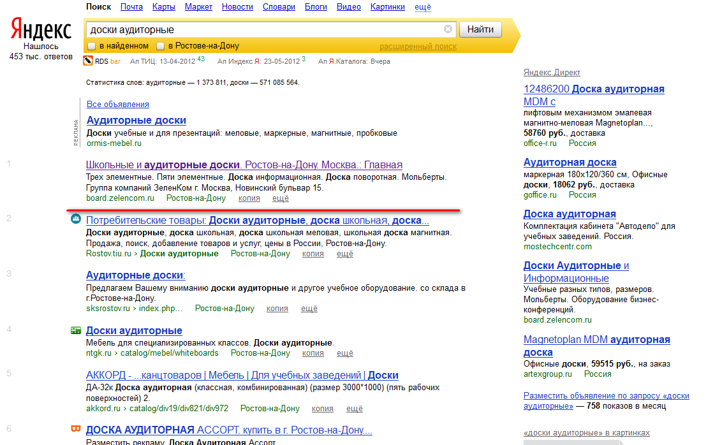The image size is (706, 445).
Task: Click the "Rostov.tiu.ru" green URL
Action: [108, 254]
